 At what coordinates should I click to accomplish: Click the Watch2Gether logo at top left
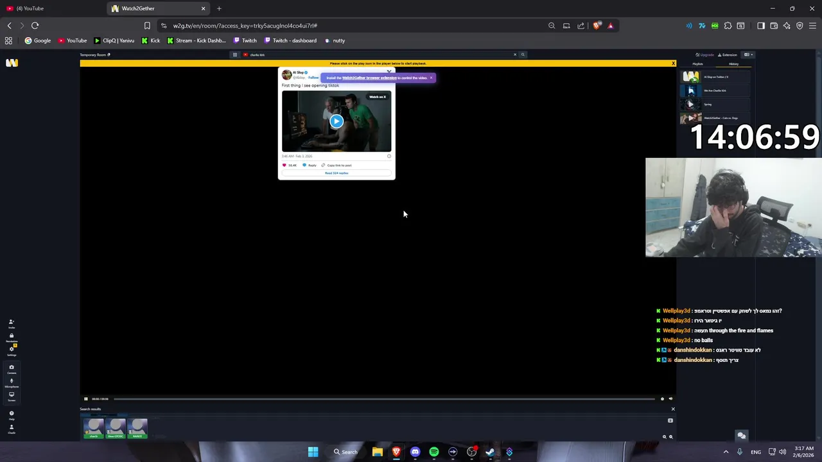point(12,63)
